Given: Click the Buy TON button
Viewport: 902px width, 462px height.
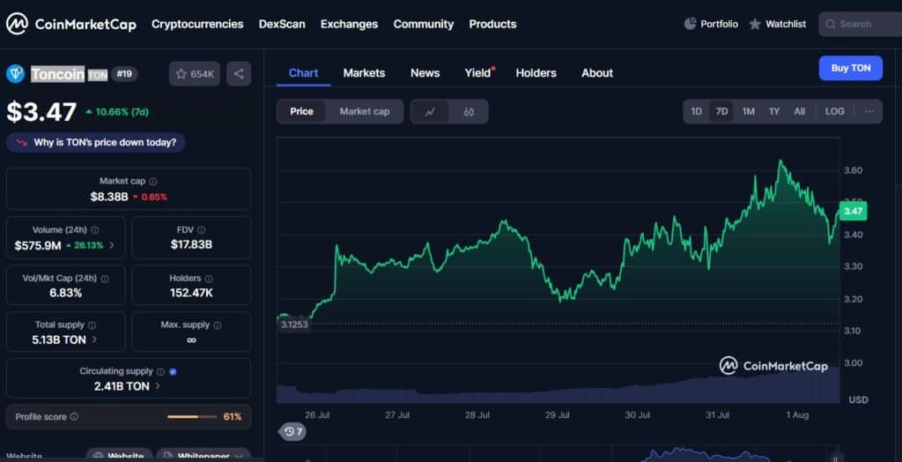Looking at the screenshot, I should coord(851,68).
